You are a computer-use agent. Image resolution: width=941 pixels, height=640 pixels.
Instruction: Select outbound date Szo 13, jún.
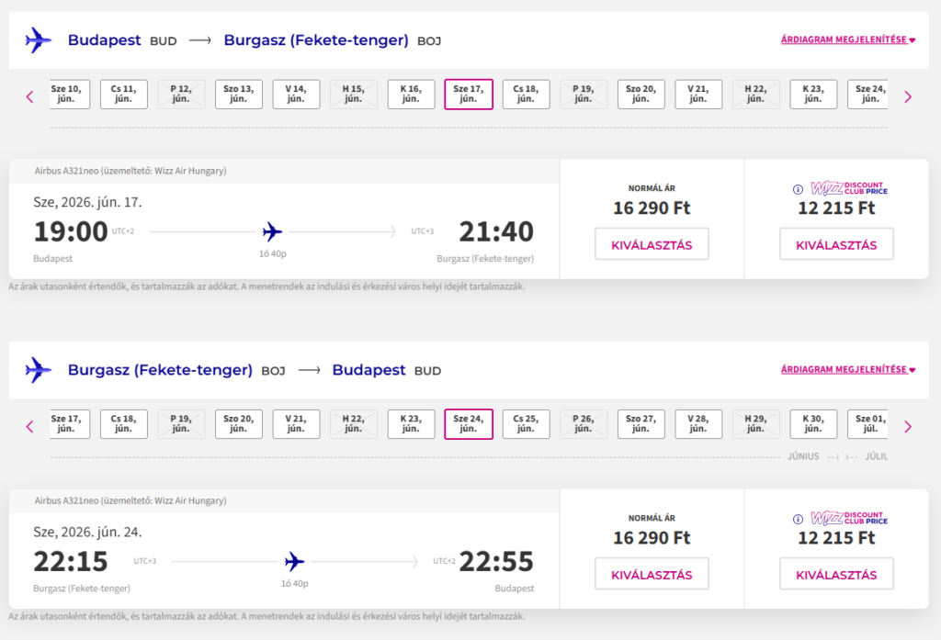pos(239,95)
